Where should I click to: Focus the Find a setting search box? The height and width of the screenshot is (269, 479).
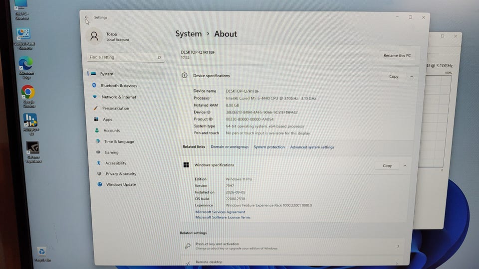[x=125, y=57]
